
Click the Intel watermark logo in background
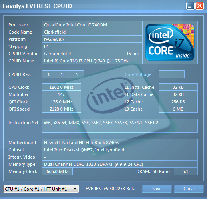click(108, 95)
